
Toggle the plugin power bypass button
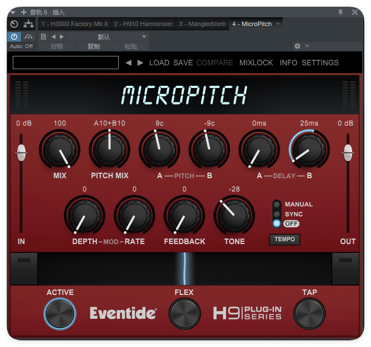[x=14, y=37]
